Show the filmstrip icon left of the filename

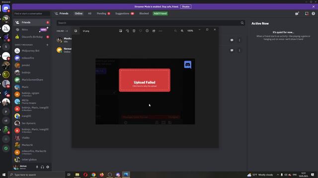pos(76,31)
